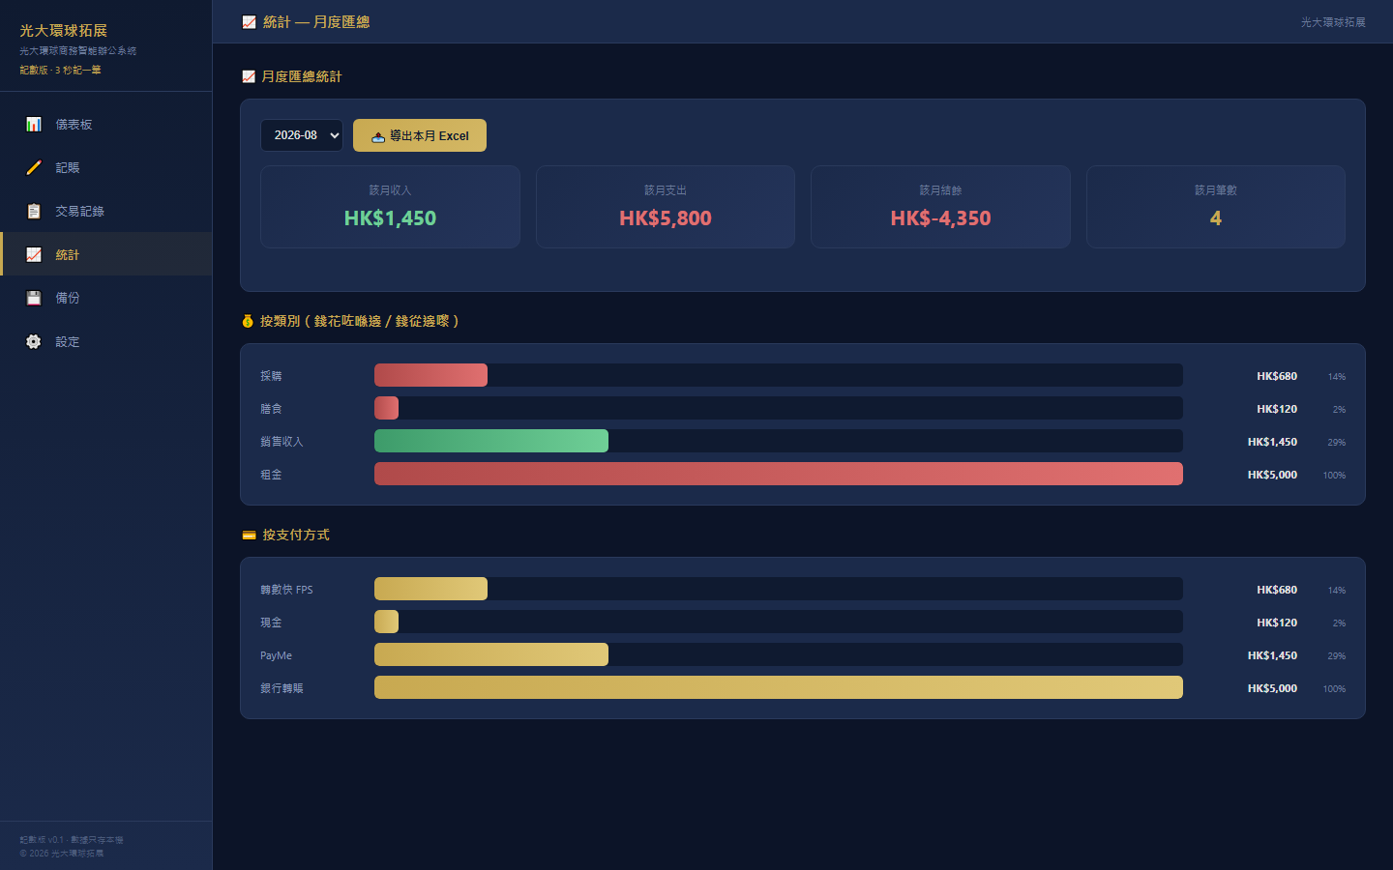Click the 交易記錄 clipboard icon
The height and width of the screenshot is (870, 1393).
click(34, 211)
